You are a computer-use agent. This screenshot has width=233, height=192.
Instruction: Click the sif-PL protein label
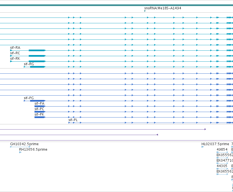[x=73, y=120]
